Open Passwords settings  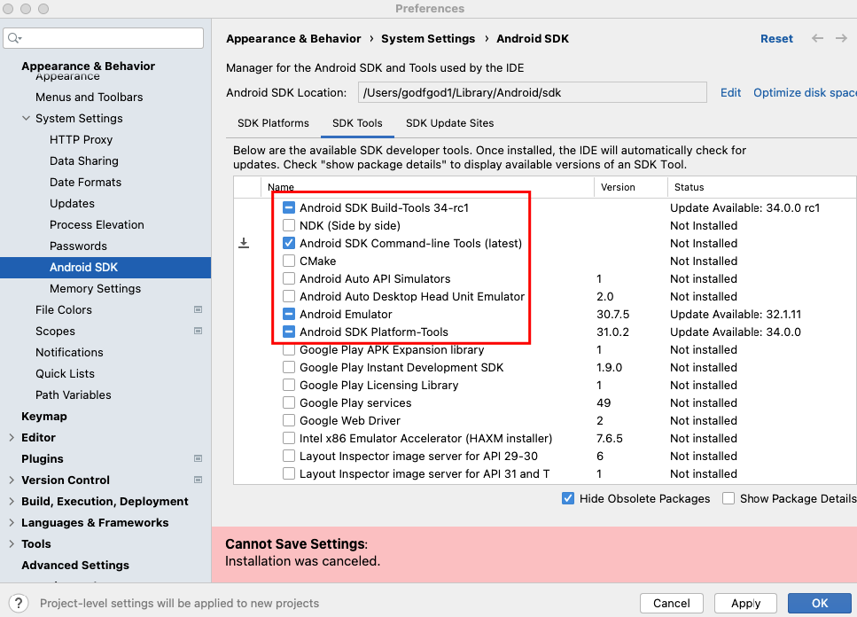[x=78, y=246]
